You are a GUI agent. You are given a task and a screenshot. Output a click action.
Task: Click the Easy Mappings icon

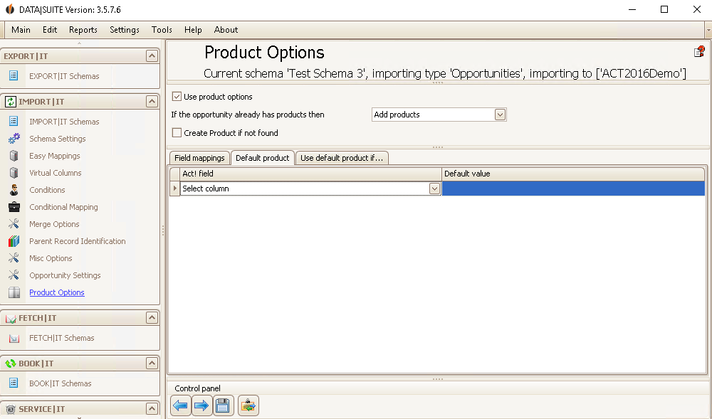pyautogui.click(x=14, y=156)
